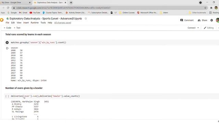219x123 pixels.
Task: Add a new Text cell
Action: (x=17, y=28)
